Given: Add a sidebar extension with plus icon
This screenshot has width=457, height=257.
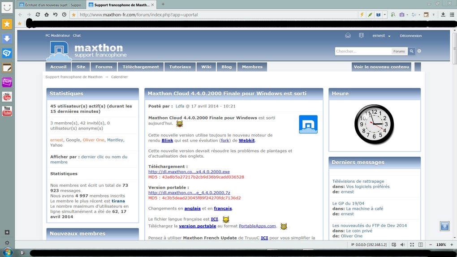Looking at the screenshot, I should point(7,232).
